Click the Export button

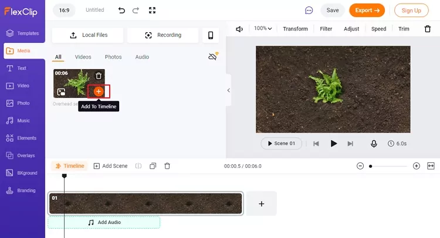pyautogui.click(x=367, y=11)
